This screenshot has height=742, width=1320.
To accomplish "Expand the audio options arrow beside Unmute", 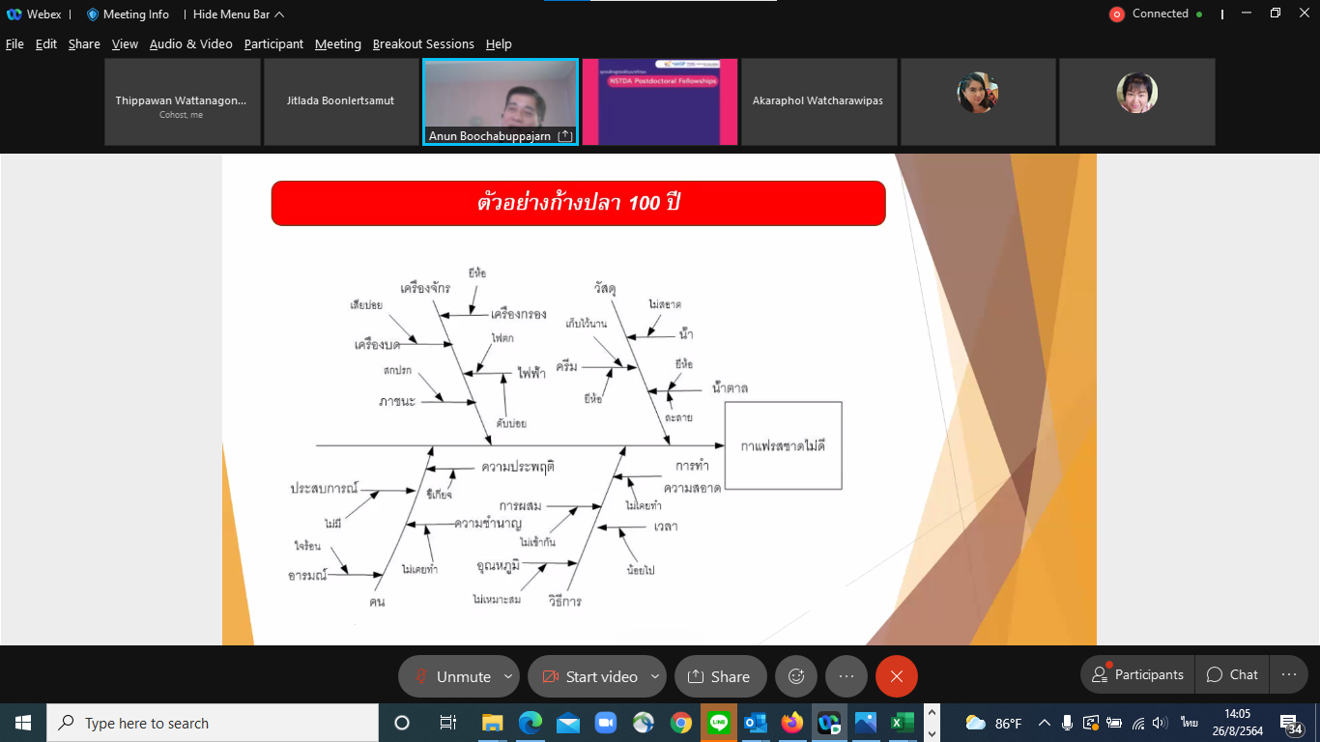I will point(508,676).
